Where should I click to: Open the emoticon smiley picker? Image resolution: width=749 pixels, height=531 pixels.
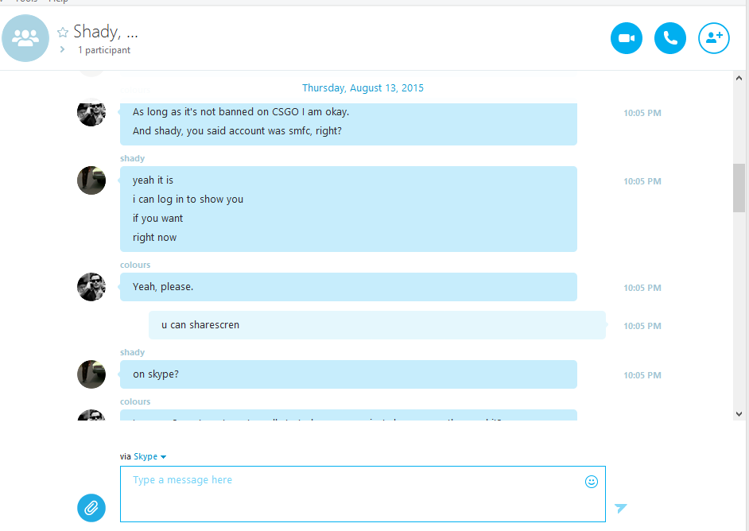click(592, 482)
